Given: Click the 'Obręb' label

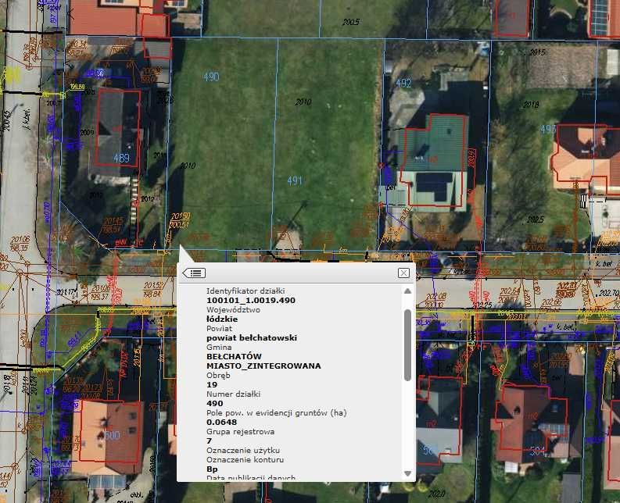Looking at the screenshot, I should click(218, 376).
